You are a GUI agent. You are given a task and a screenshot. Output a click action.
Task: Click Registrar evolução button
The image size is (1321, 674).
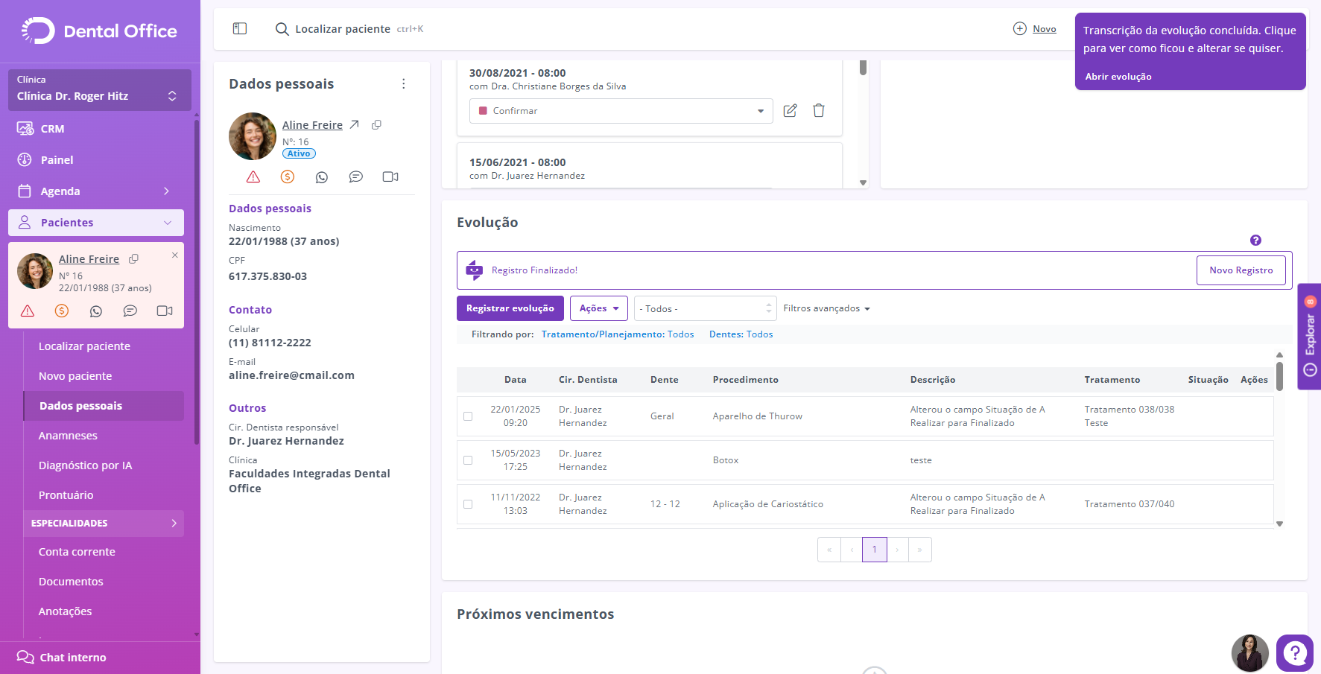point(510,308)
